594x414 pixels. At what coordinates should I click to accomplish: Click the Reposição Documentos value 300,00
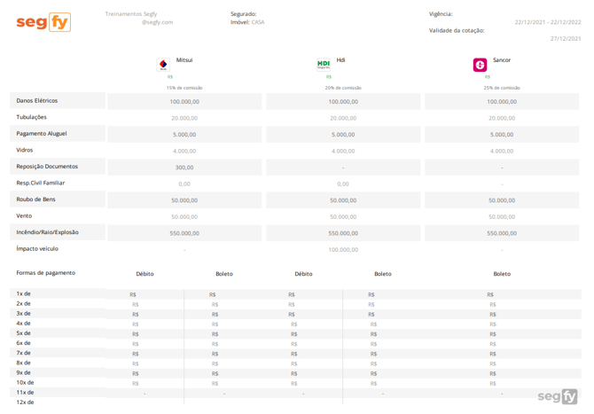coord(184,168)
